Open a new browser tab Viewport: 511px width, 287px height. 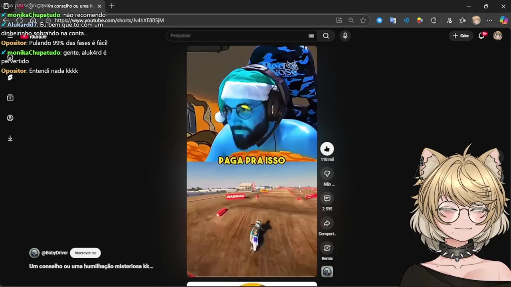tap(112, 6)
